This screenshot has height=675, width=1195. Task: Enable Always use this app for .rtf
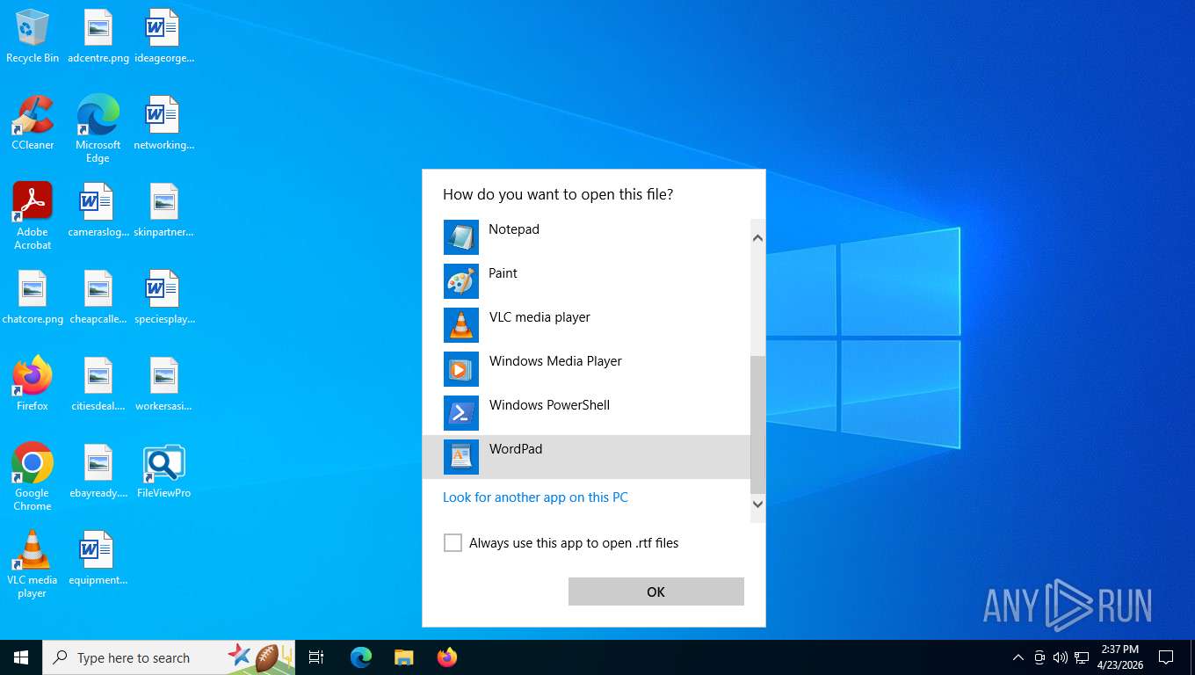click(453, 543)
